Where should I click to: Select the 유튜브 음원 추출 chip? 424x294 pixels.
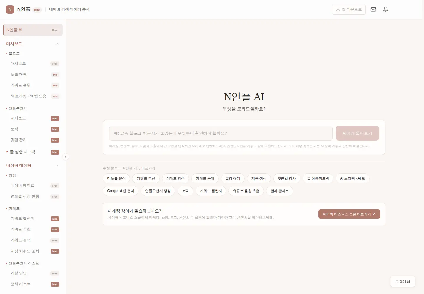click(x=246, y=191)
